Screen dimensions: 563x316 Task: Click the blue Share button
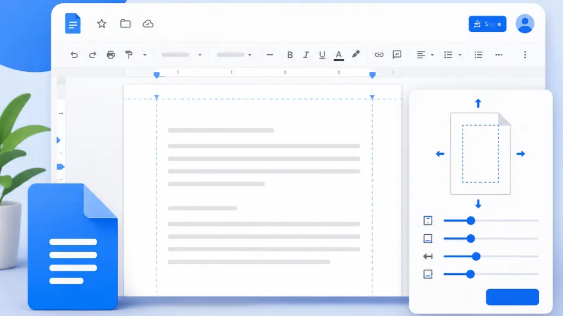pos(487,24)
